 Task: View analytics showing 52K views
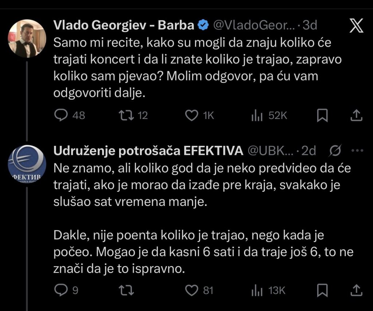(x=258, y=116)
